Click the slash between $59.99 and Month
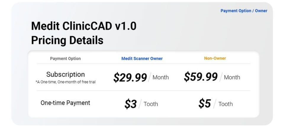 (221, 77)
